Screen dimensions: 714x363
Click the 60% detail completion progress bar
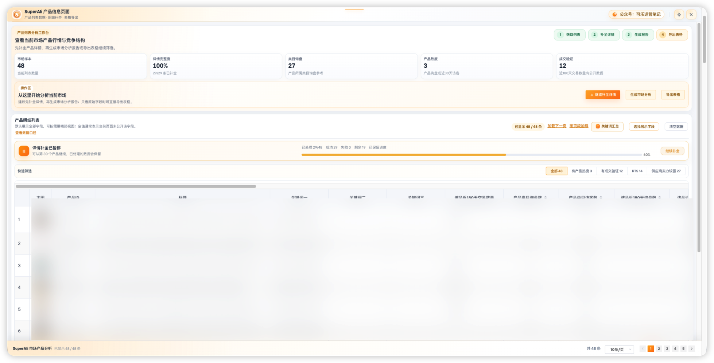[x=472, y=155]
